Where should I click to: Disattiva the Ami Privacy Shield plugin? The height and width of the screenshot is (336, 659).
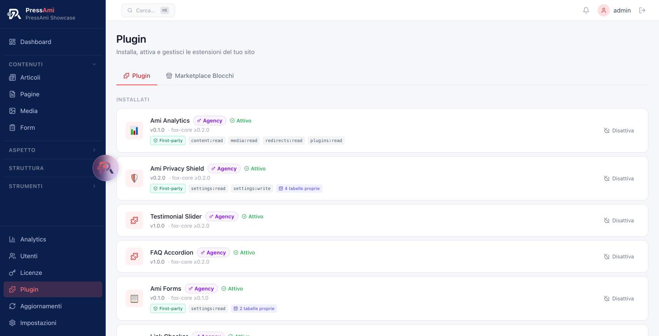pos(619,179)
